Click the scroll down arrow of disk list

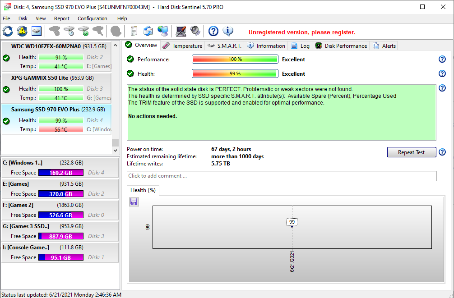(x=115, y=151)
